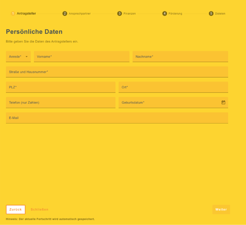This screenshot has width=246, height=225.
Task: Click the Persönliche Daten heading
Action: 34,32
